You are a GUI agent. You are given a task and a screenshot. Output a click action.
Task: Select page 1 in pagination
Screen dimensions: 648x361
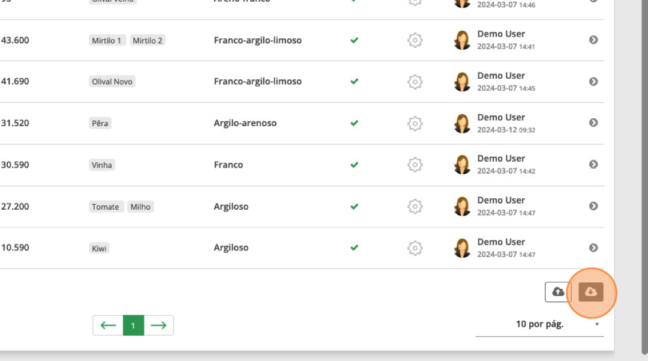pos(133,326)
